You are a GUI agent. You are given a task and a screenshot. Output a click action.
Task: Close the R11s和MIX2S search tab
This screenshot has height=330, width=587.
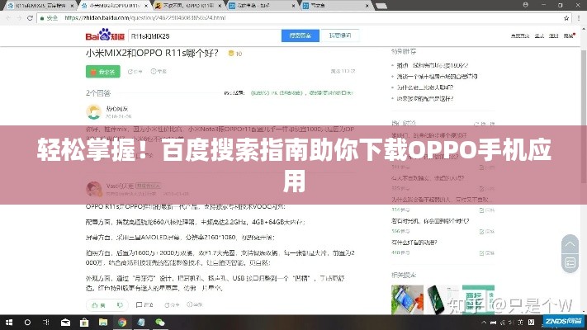pyautogui.click(x=73, y=6)
